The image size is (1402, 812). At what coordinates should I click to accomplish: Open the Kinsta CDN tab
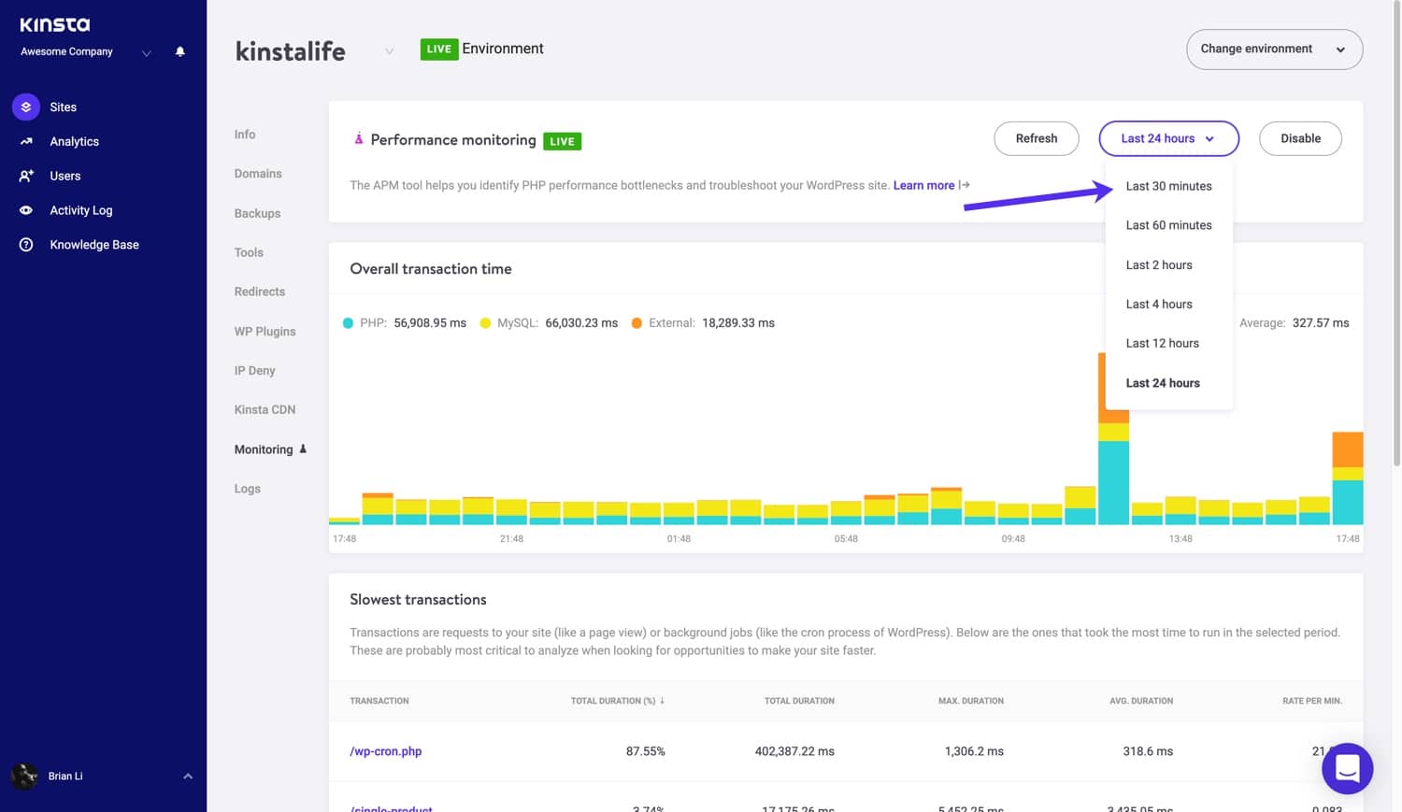265,409
